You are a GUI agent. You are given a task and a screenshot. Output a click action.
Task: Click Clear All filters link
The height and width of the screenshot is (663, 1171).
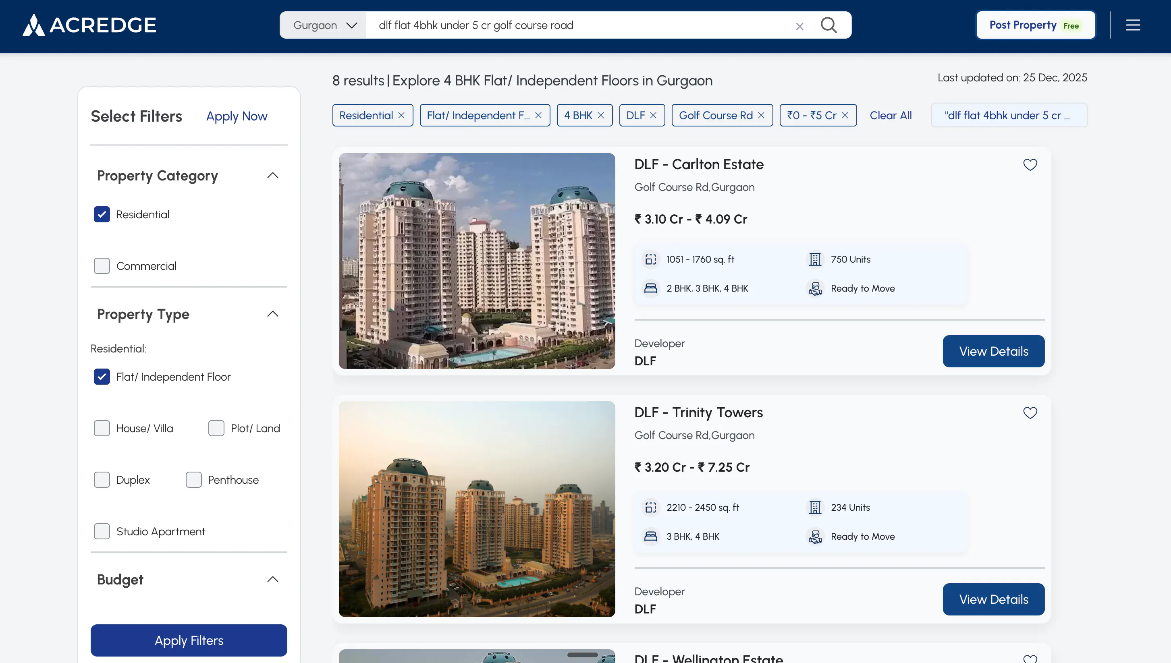891,115
